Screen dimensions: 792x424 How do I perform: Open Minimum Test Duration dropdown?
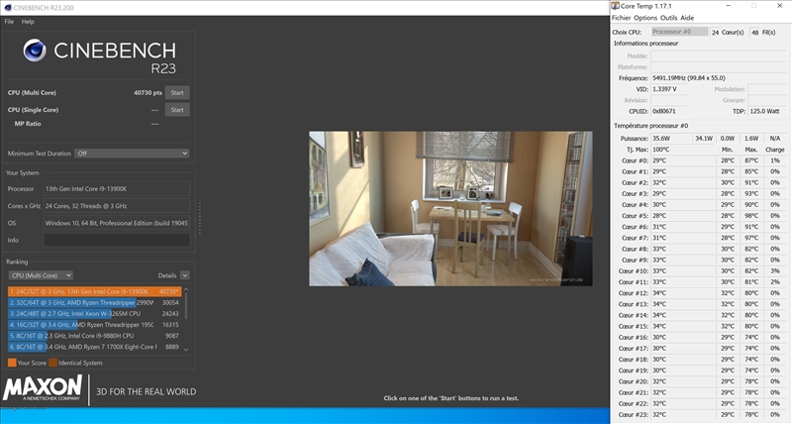coord(132,154)
